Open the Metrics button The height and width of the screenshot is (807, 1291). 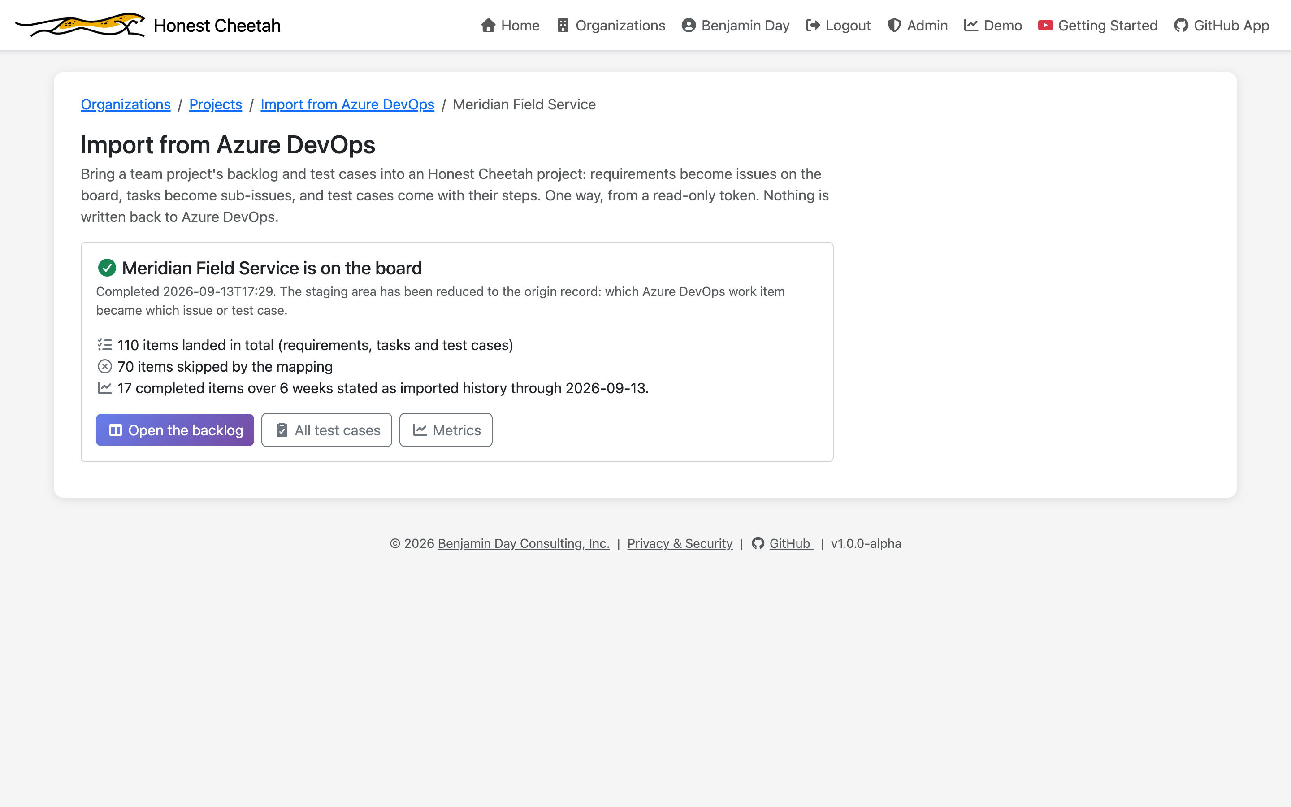coord(446,430)
